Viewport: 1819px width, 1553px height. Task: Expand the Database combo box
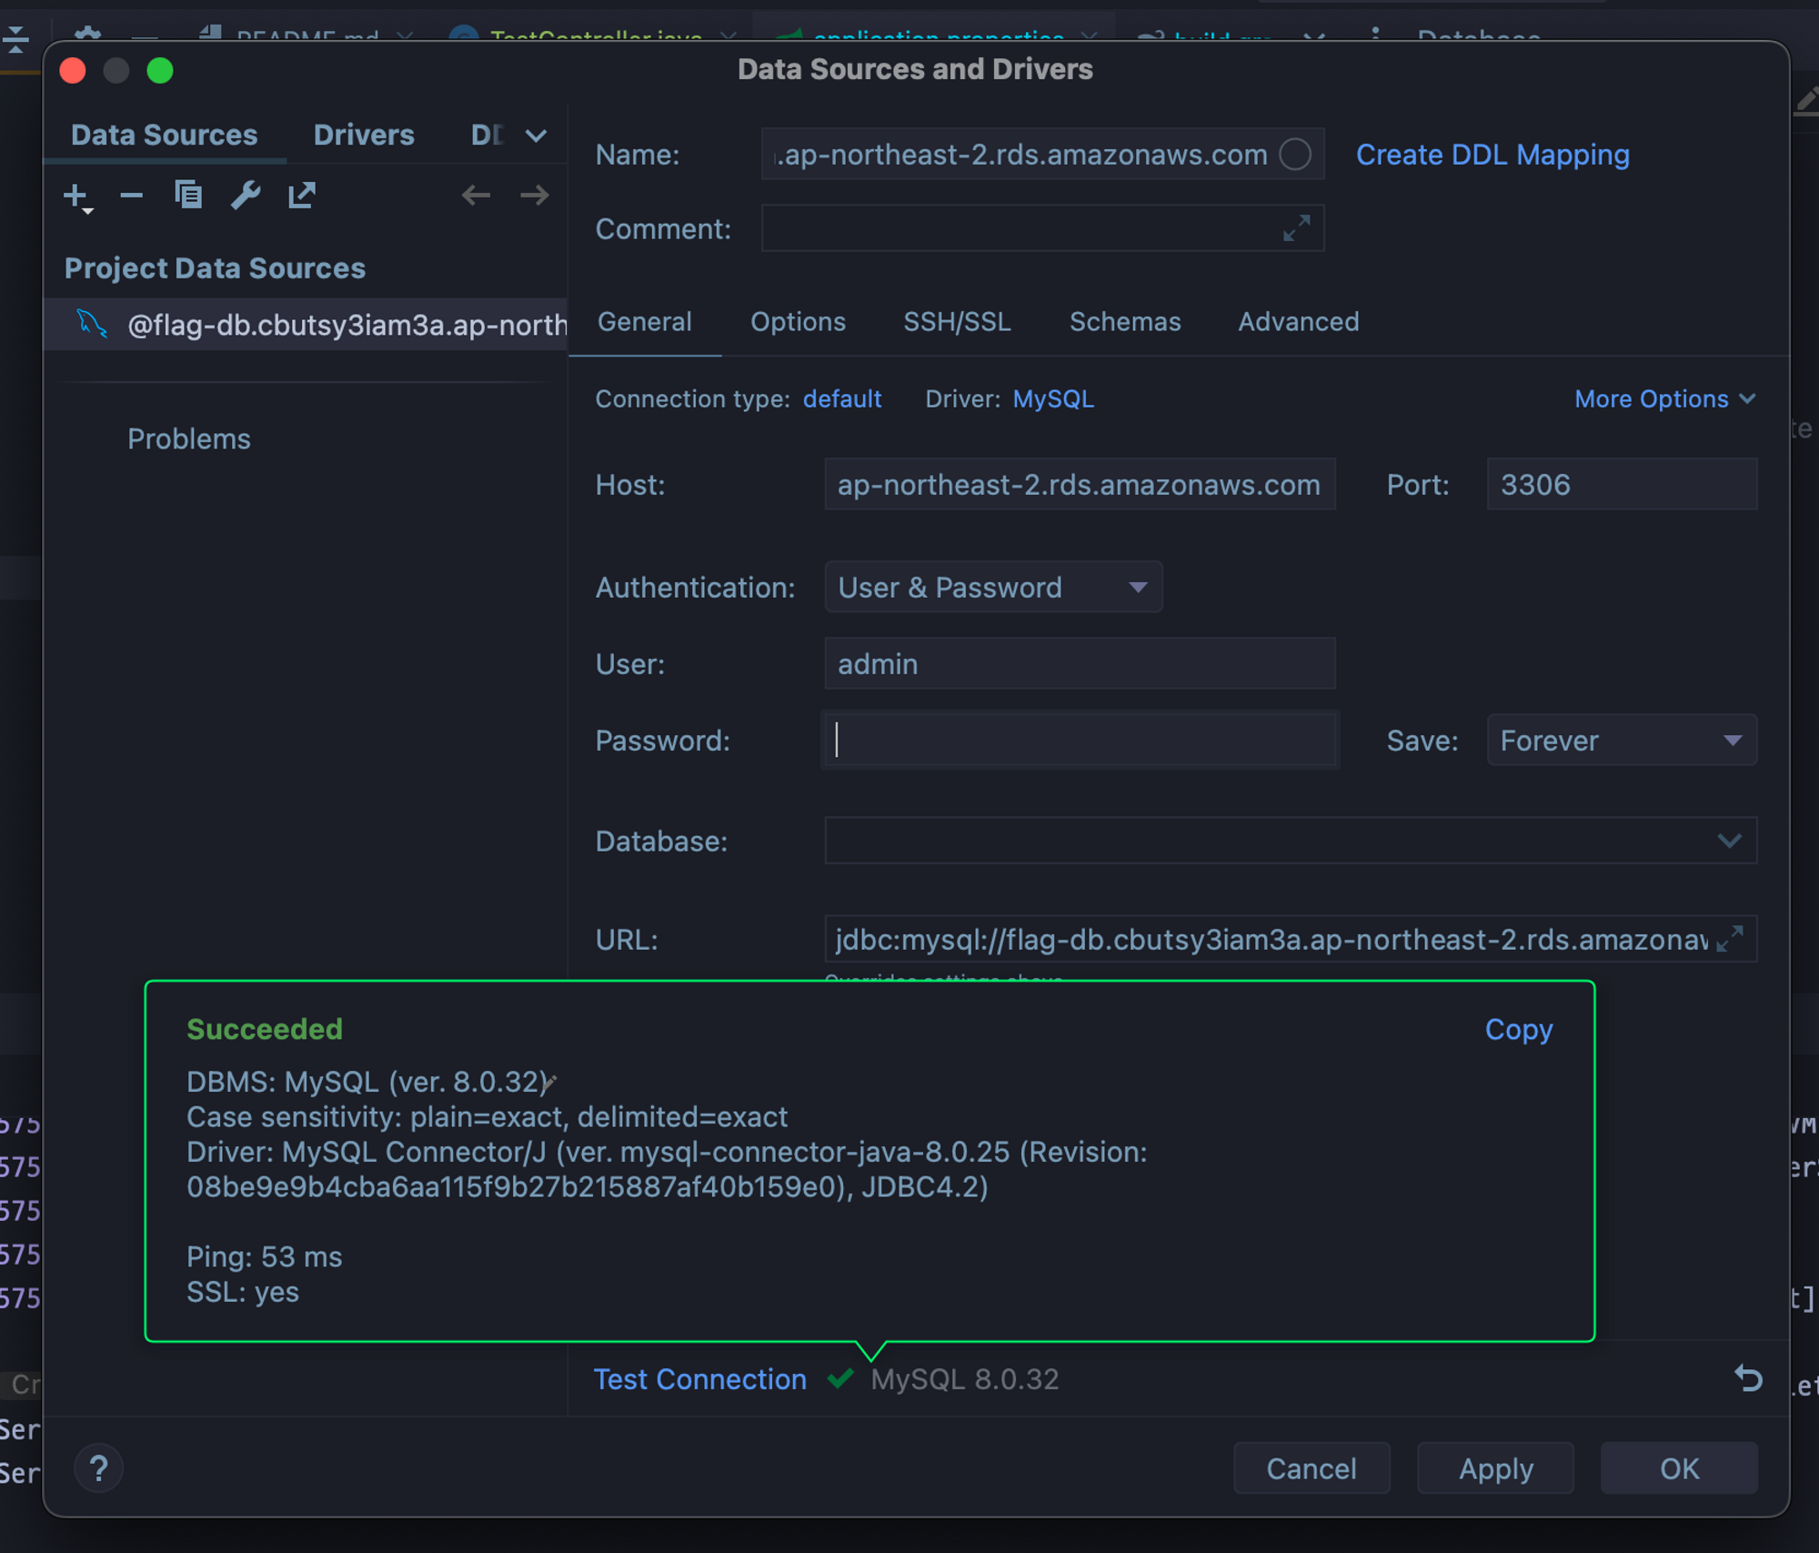click(1729, 841)
